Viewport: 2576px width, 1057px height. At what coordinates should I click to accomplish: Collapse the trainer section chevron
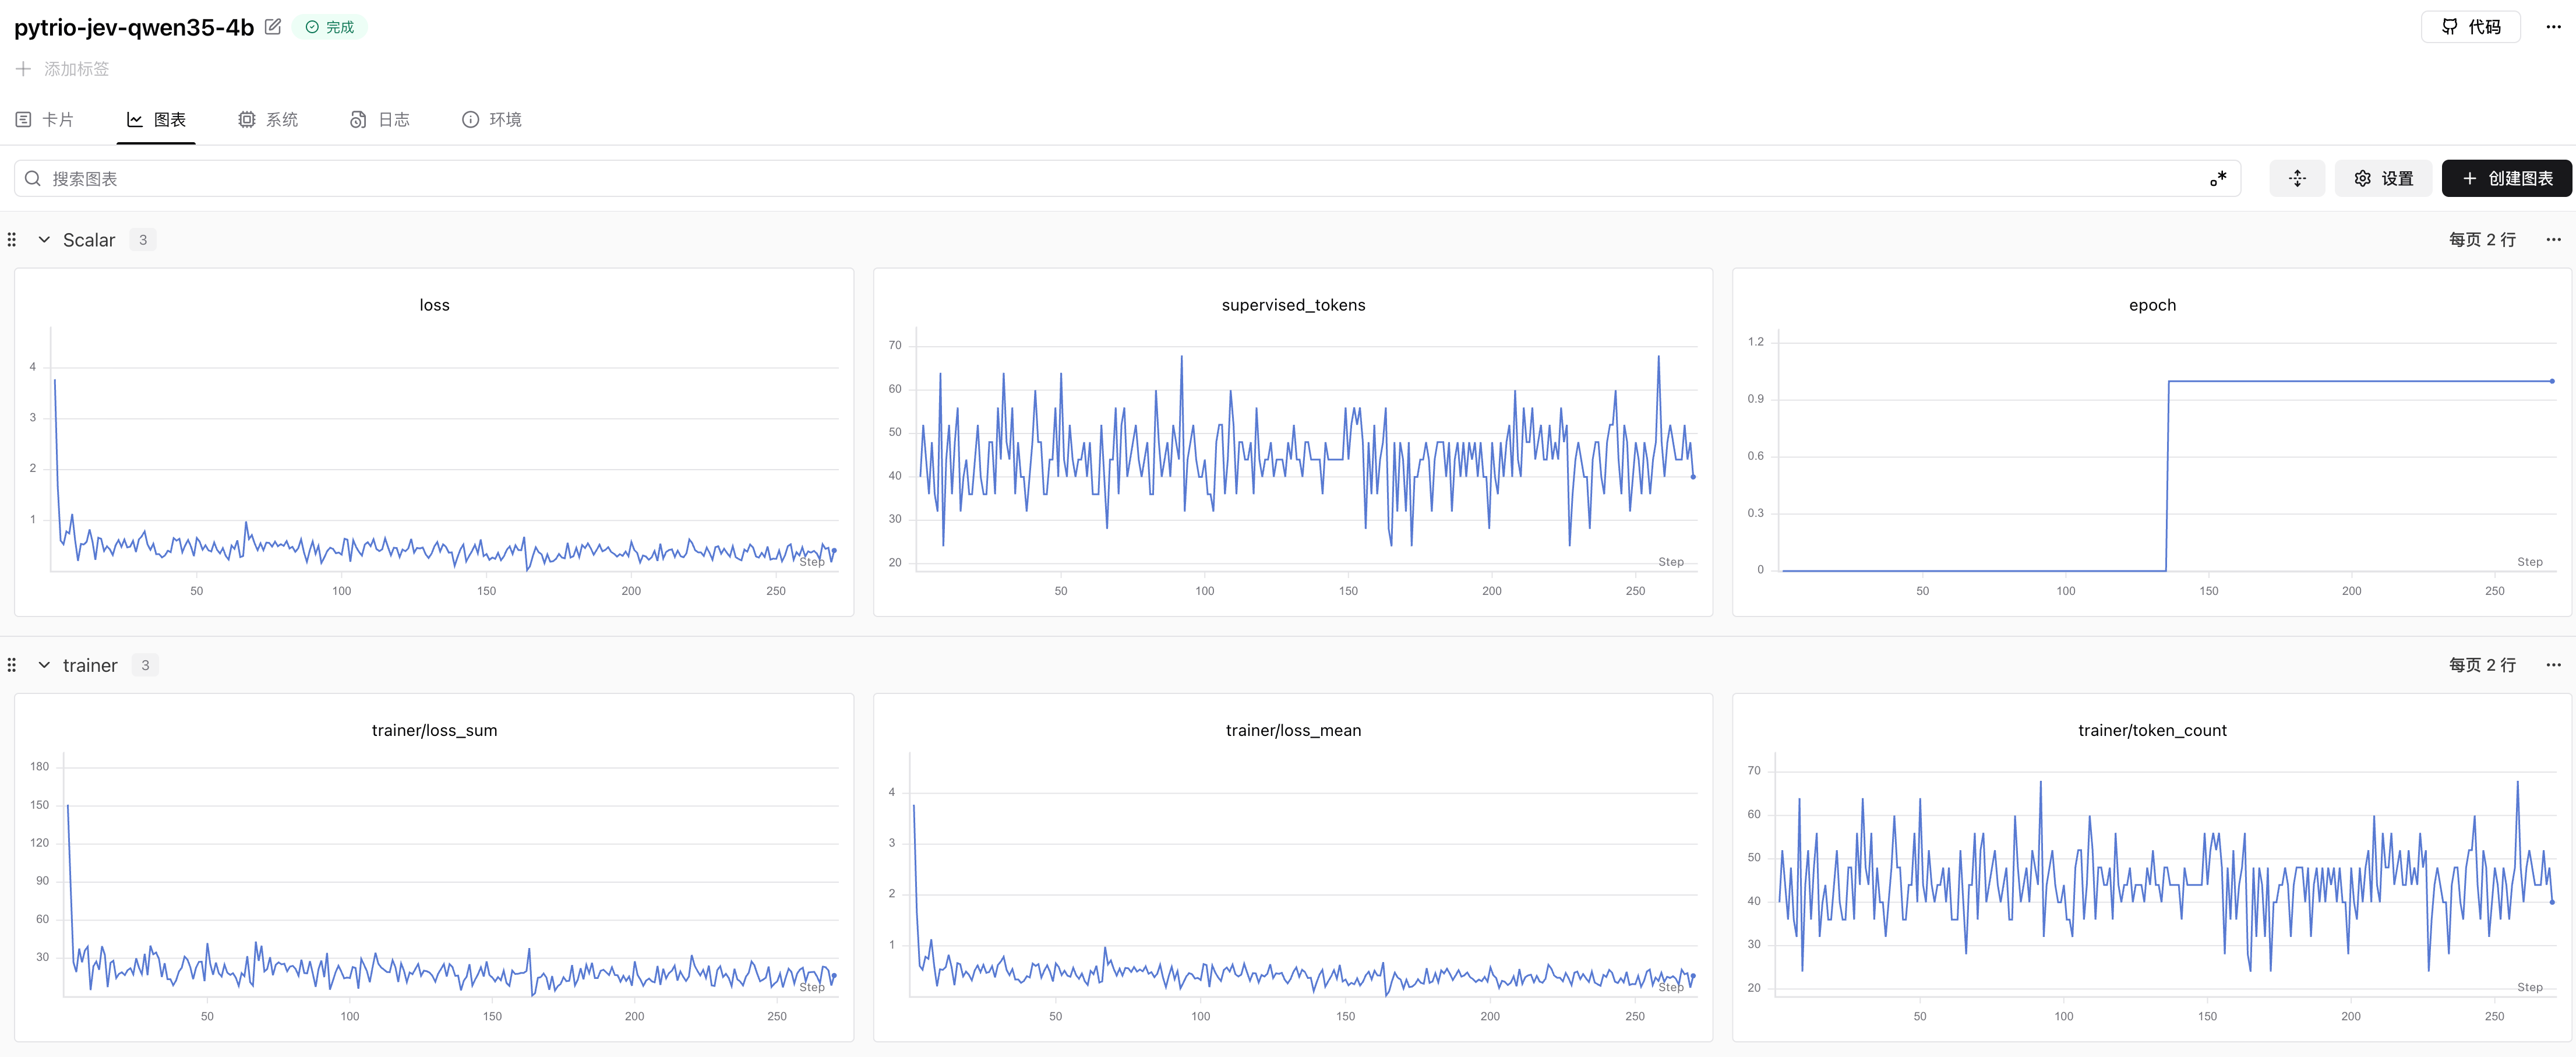tap(44, 665)
